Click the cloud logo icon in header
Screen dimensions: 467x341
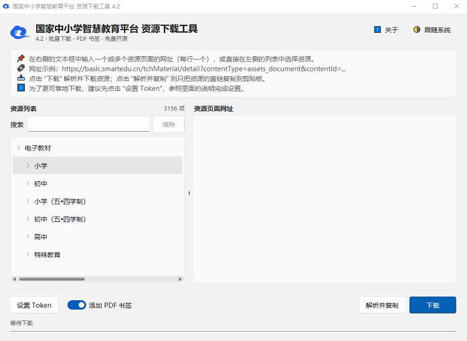pyautogui.click(x=19, y=32)
